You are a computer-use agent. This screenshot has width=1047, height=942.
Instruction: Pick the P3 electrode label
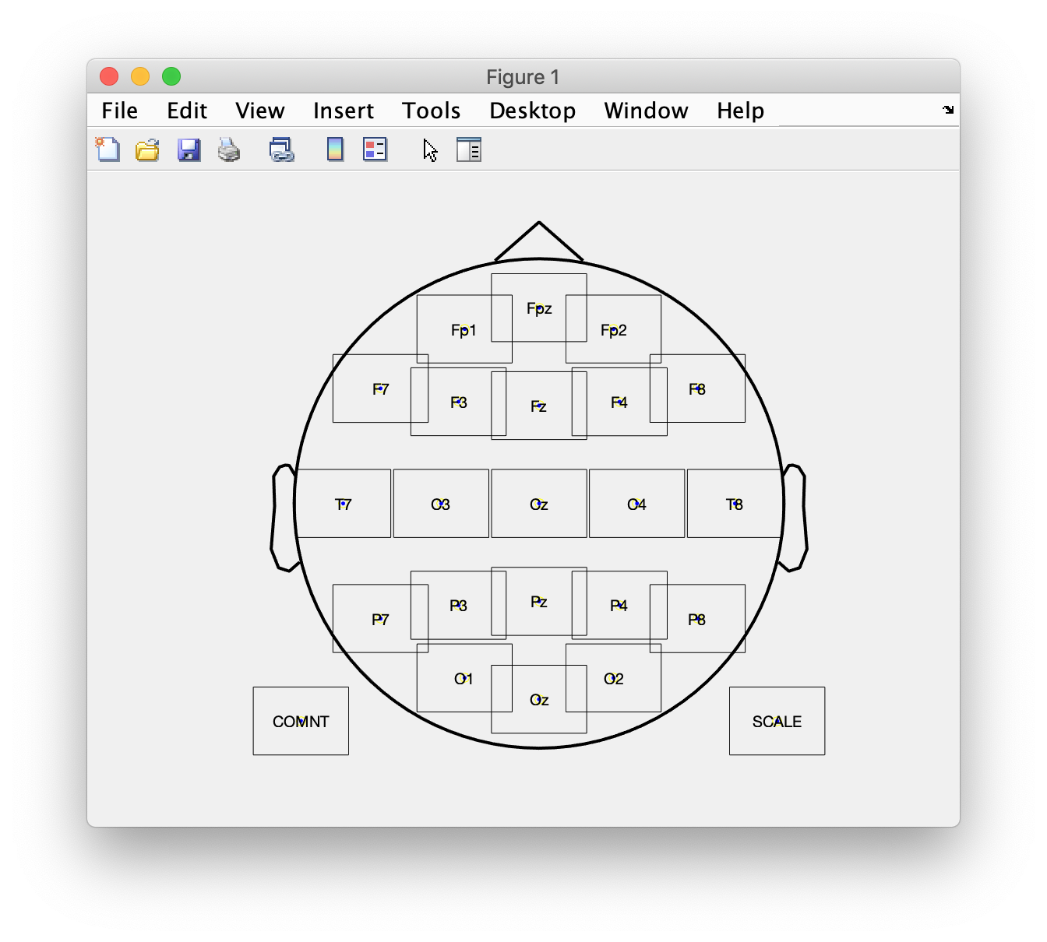(459, 606)
